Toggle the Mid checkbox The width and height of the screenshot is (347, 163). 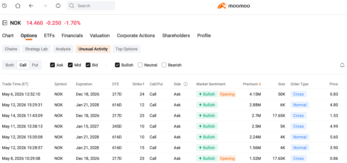(x=70, y=65)
